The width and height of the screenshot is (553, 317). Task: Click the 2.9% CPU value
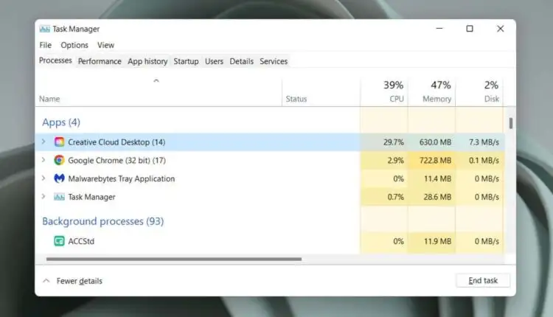tap(395, 161)
